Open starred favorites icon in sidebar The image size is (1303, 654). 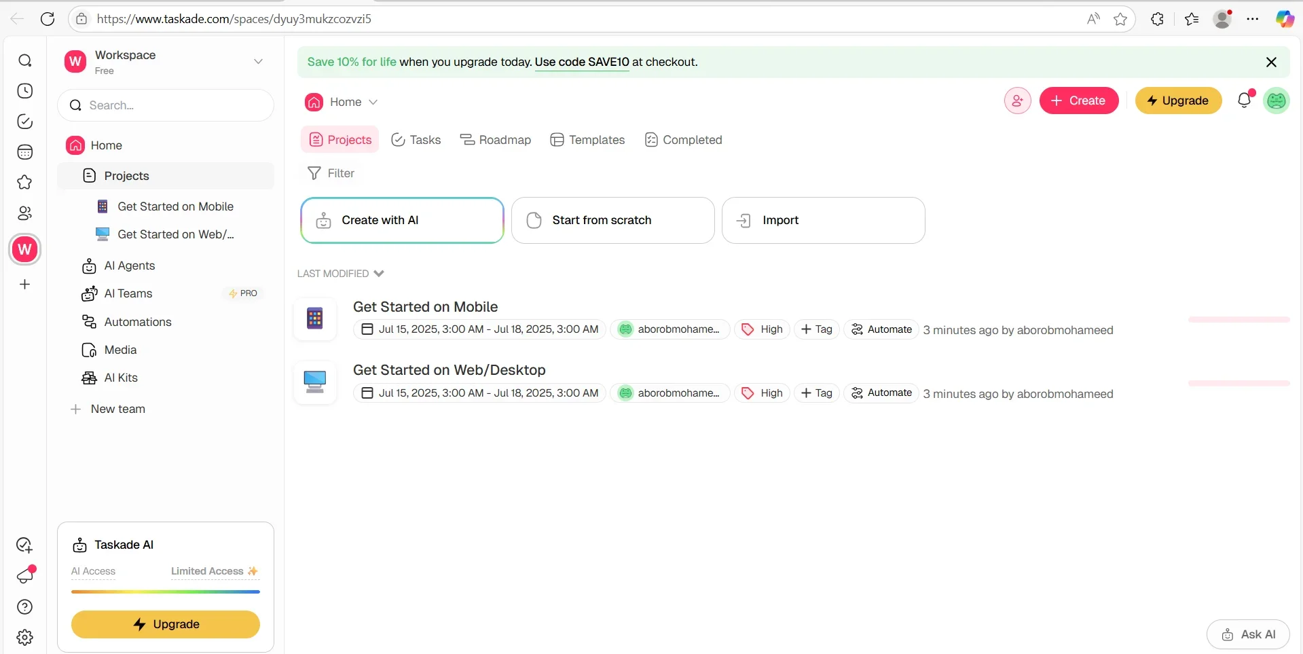(25, 183)
